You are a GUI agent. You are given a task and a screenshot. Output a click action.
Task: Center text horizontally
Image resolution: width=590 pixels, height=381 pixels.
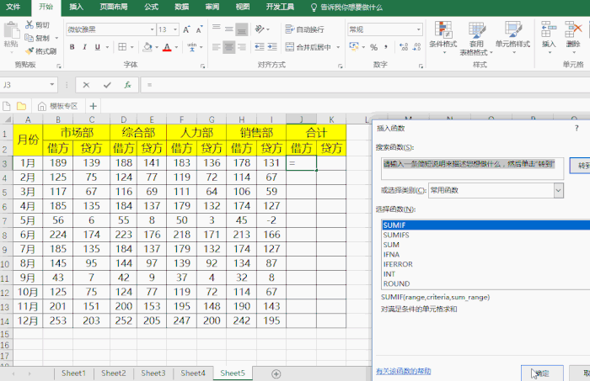[228, 47]
